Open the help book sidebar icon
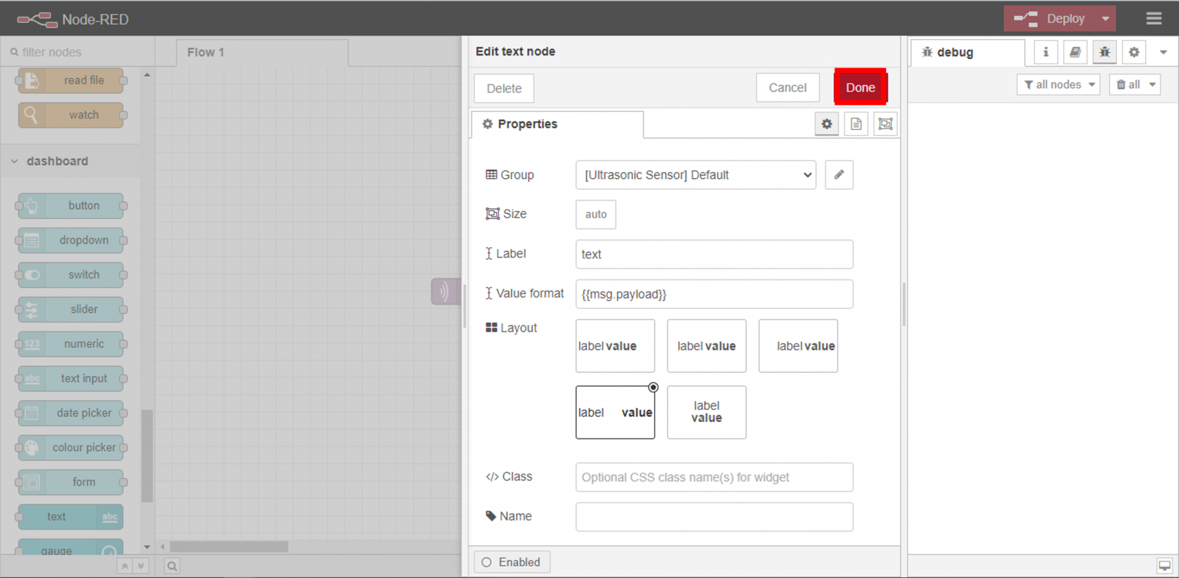Viewport: 1179px width, 578px height. point(1075,52)
